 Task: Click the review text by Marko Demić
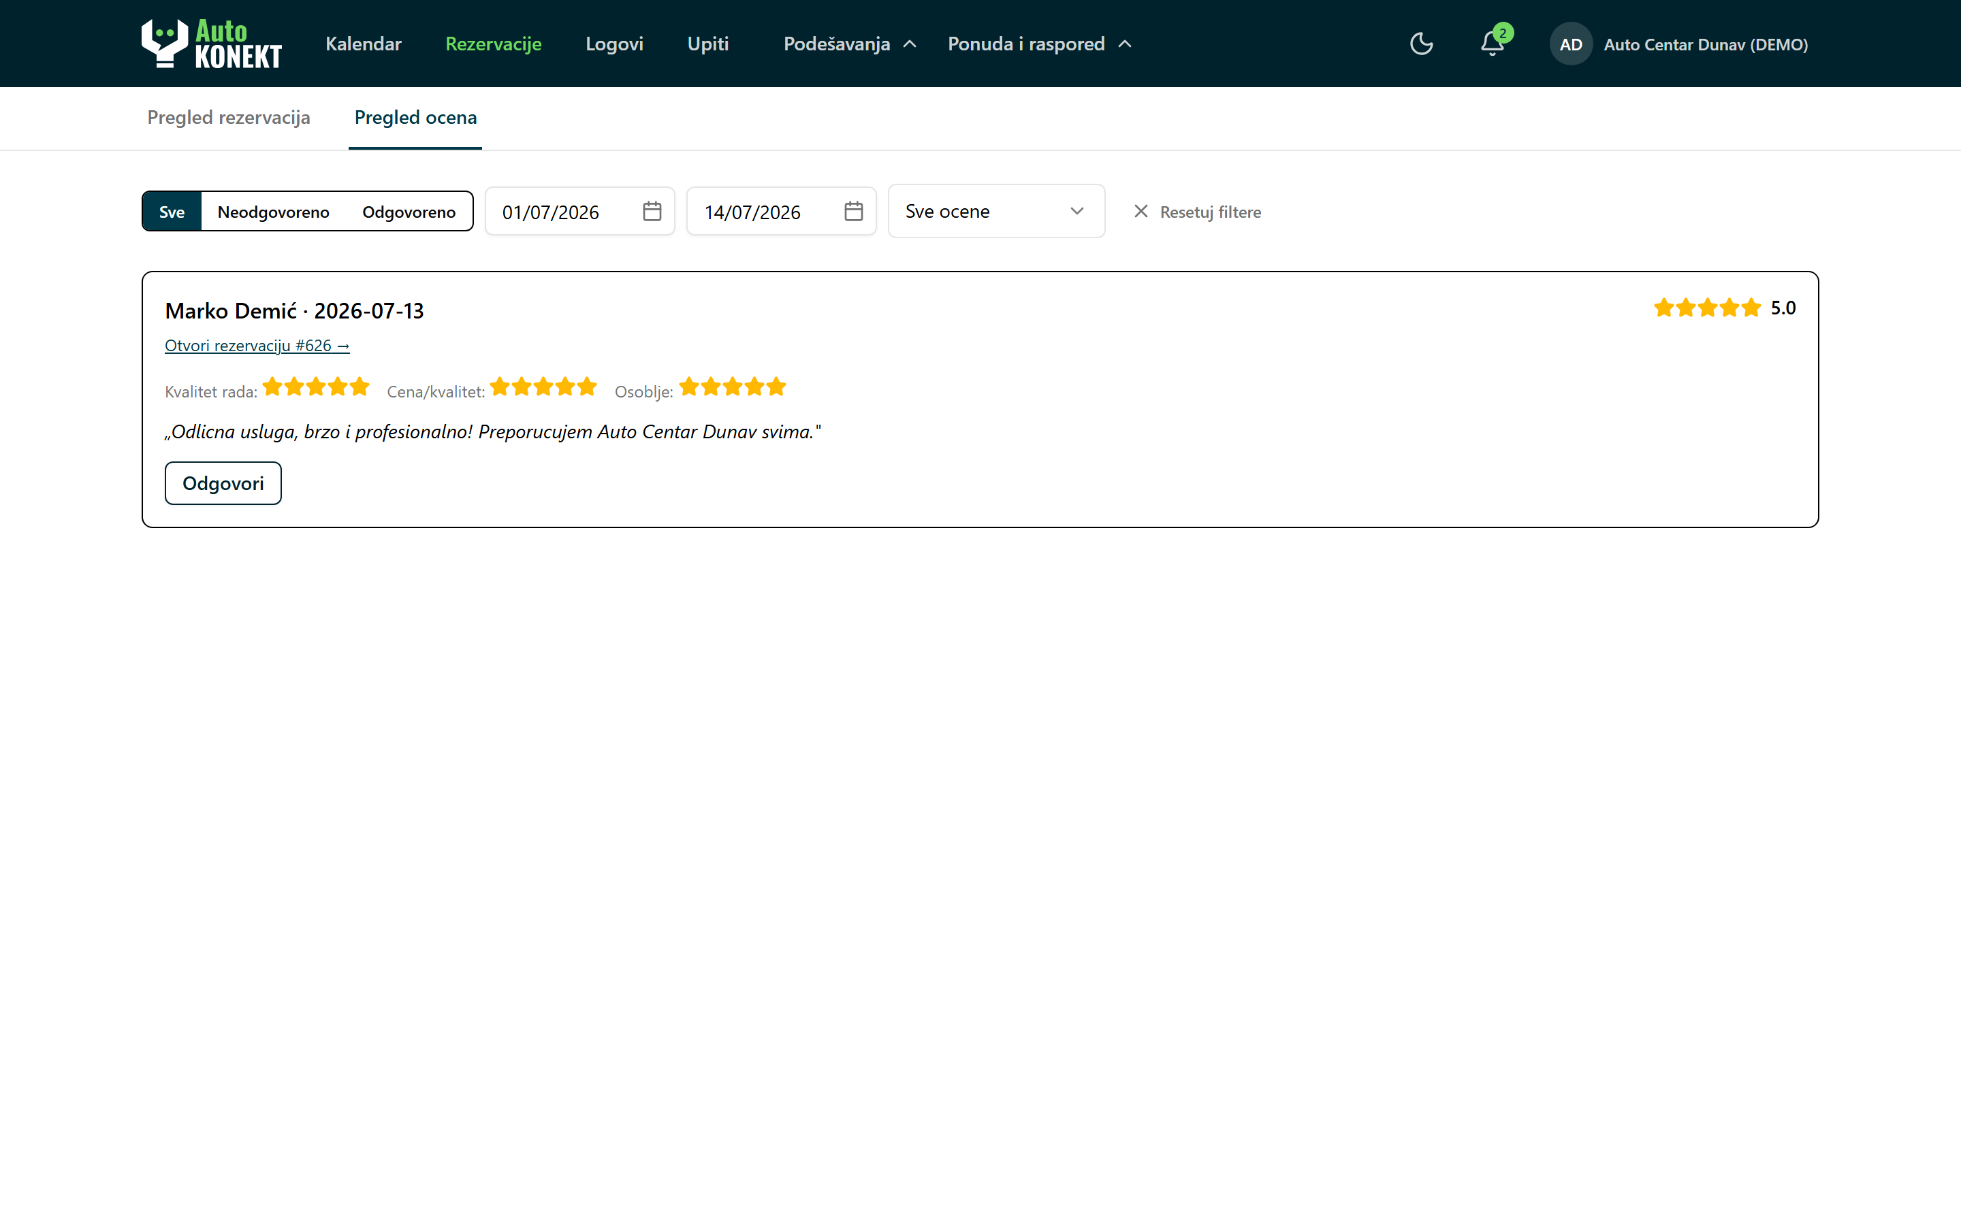tap(493, 432)
